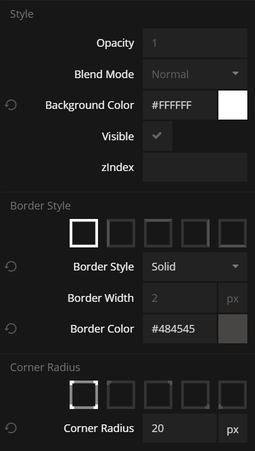Toggle the Visible checkbox
The width and height of the screenshot is (255, 451).
[x=158, y=136]
